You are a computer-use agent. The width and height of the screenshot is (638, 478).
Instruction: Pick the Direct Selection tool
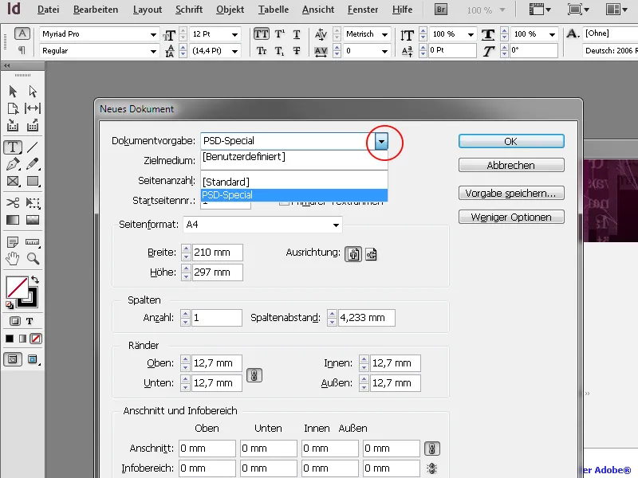33,92
